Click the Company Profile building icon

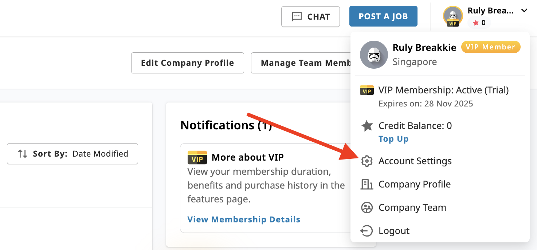(x=367, y=184)
